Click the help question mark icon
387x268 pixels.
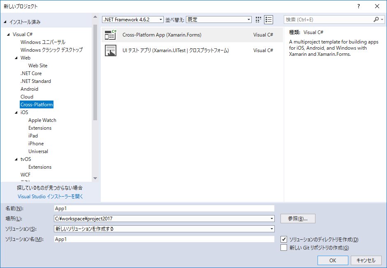coord(358,6)
